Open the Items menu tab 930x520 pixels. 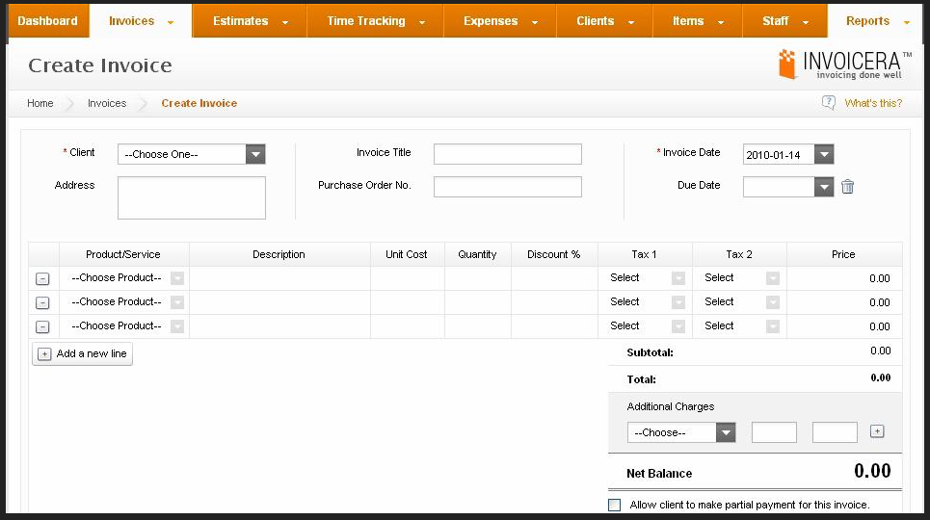click(x=698, y=21)
